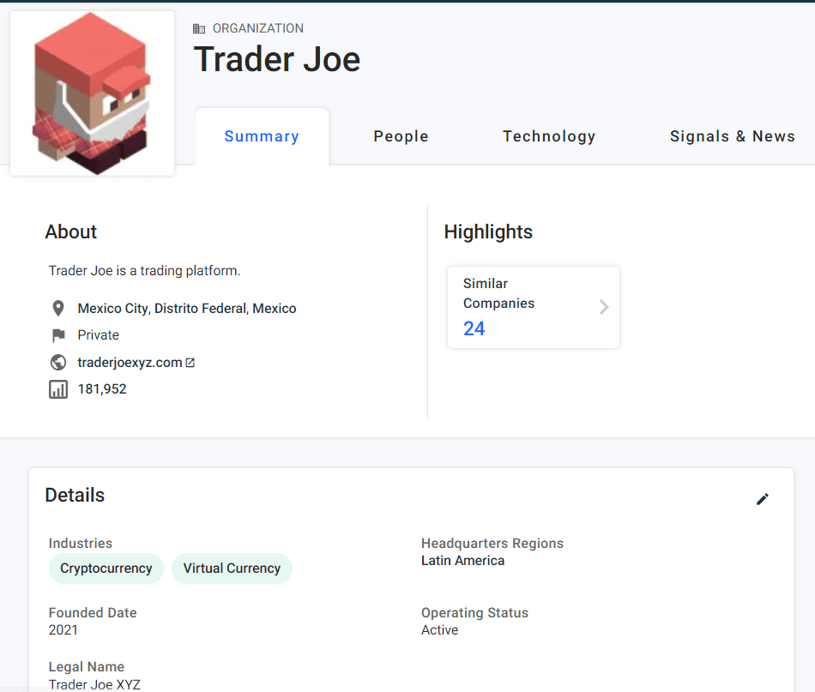Click the Operating Status label
Image resolution: width=815 pixels, height=692 pixels.
tap(474, 613)
